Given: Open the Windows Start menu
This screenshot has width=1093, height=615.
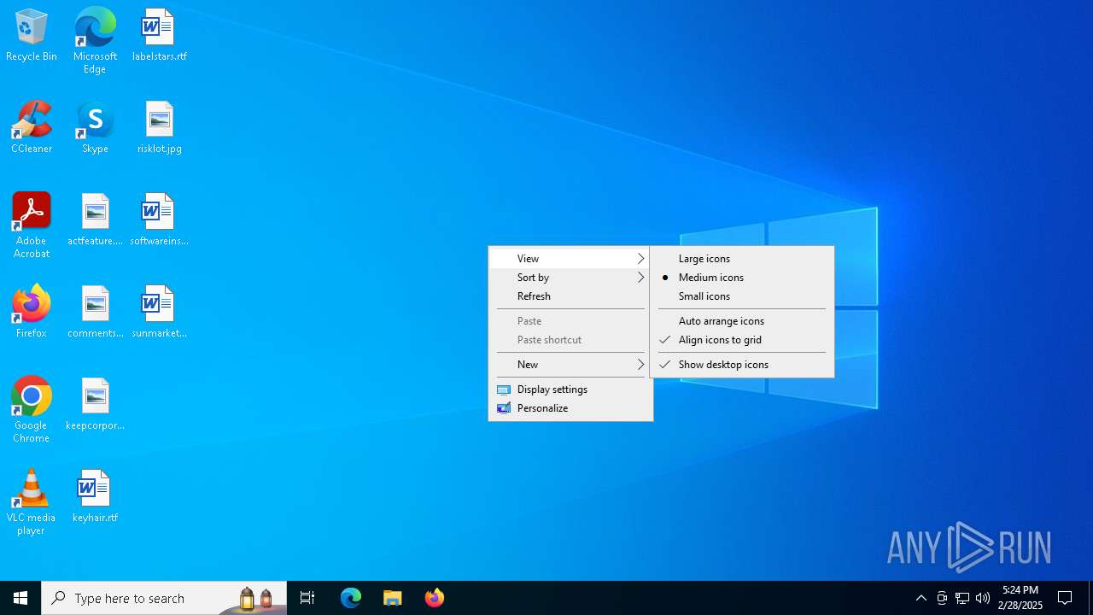Looking at the screenshot, I should pyautogui.click(x=20, y=598).
